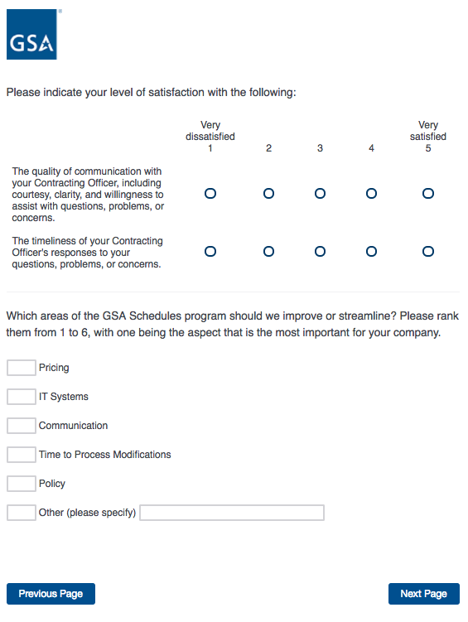Focus the Other rank box
This screenshot has width=468, height=622.
point(22,513)
